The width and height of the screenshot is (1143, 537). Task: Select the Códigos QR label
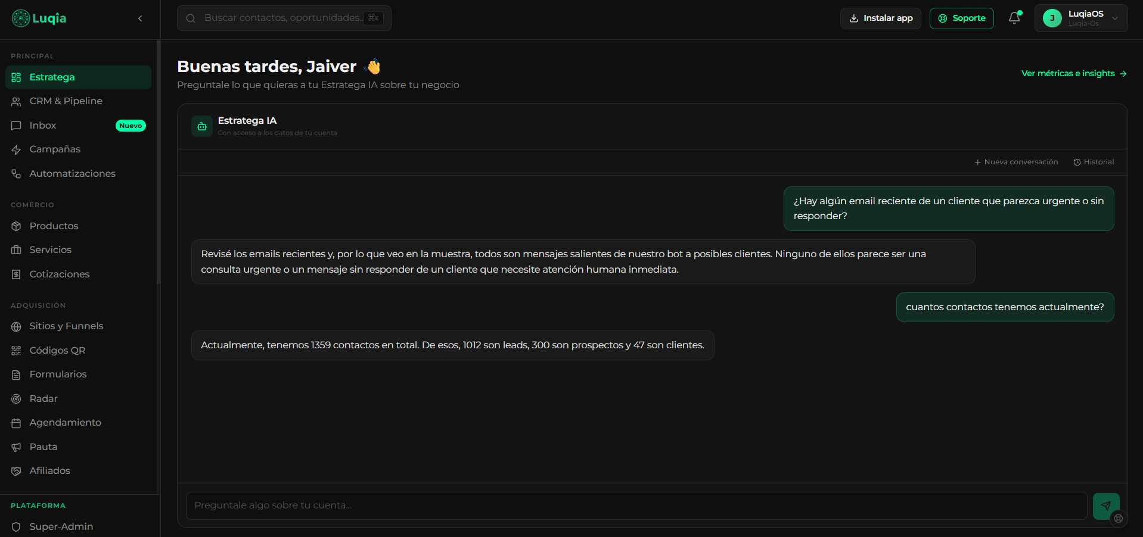(57, 351)
